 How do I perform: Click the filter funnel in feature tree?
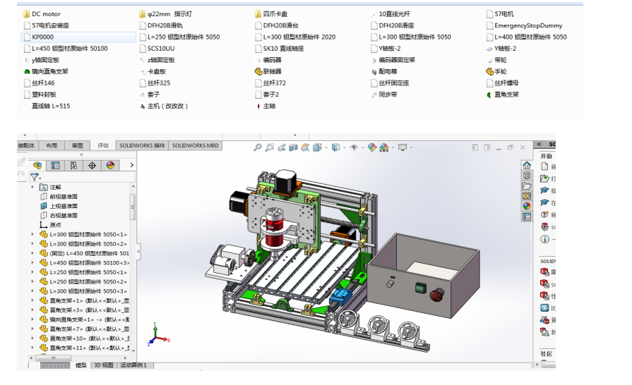coord(34,178)
